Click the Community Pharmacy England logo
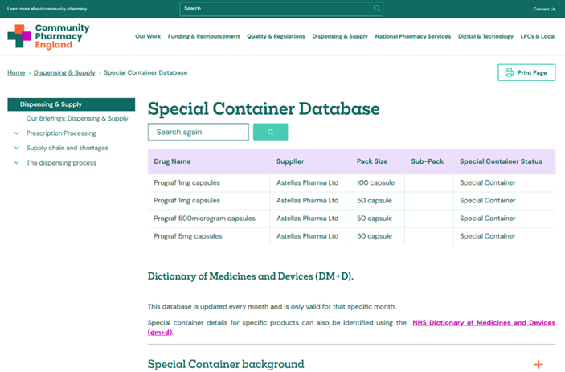This screenshot has height=372, width=565. click(48, 36)
